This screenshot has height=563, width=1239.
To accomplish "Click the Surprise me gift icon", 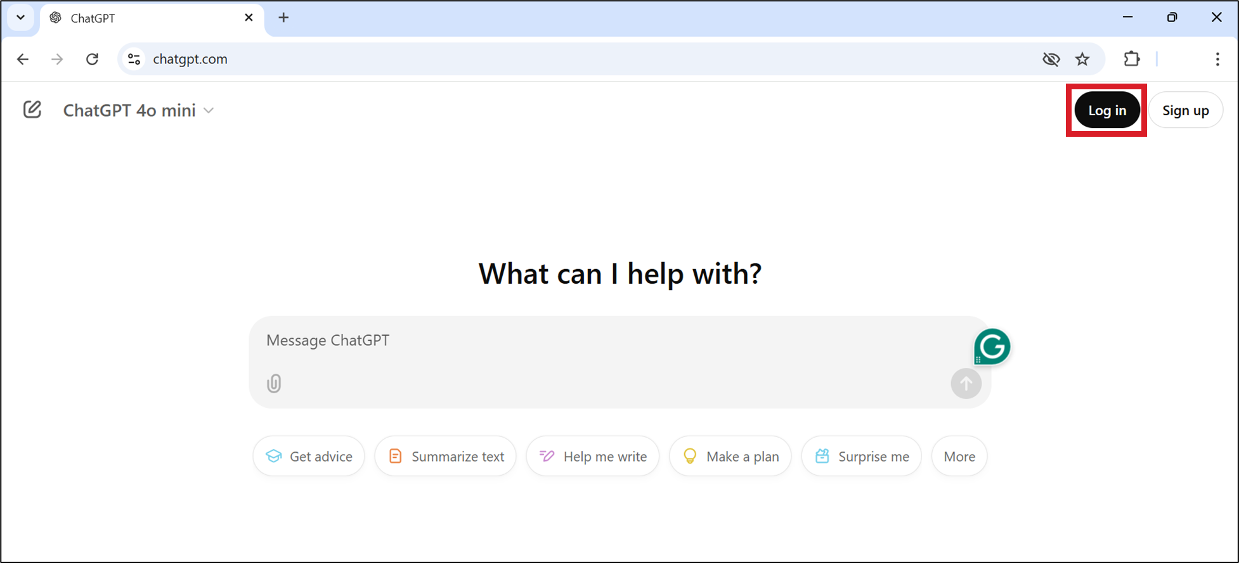I will (822, 455).
